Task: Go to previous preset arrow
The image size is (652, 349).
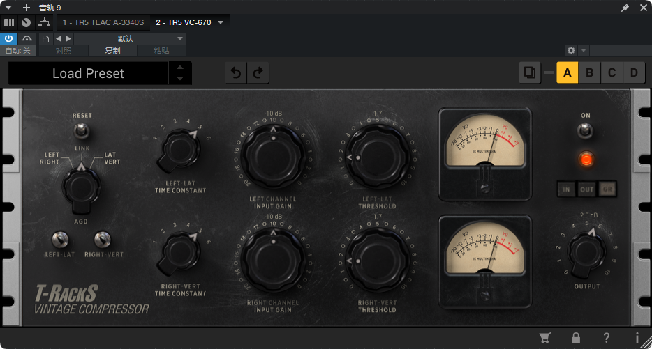Action: click(x=58, y=38)
